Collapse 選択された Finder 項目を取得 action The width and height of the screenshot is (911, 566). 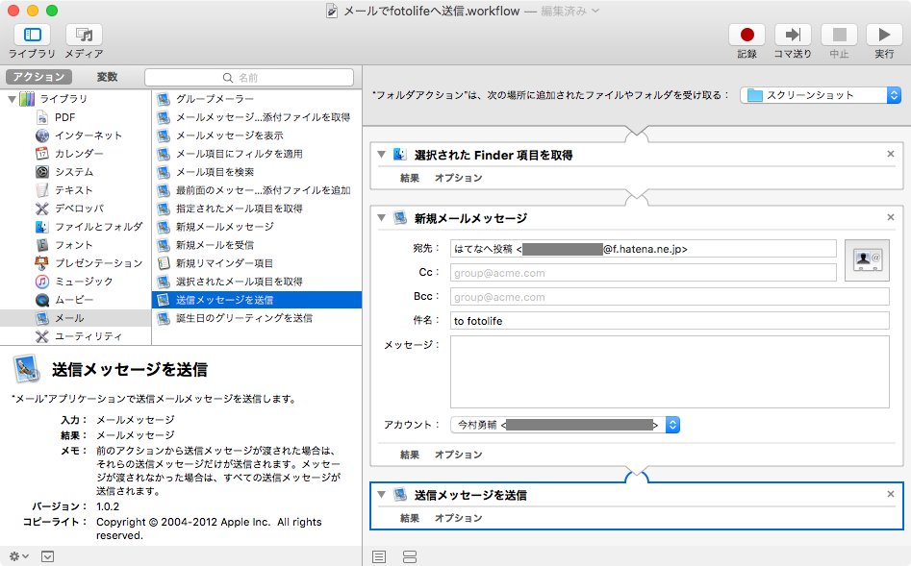382,155
